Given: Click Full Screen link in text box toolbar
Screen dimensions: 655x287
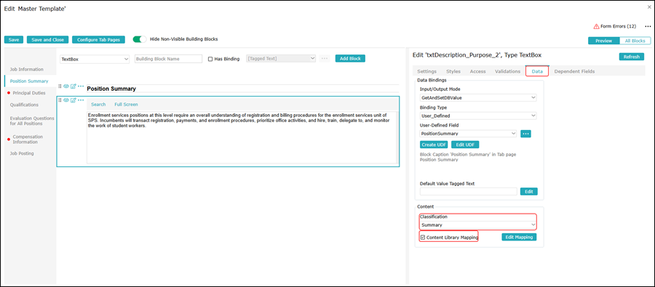Looking at the screenshot, I should tap(126, 105).
